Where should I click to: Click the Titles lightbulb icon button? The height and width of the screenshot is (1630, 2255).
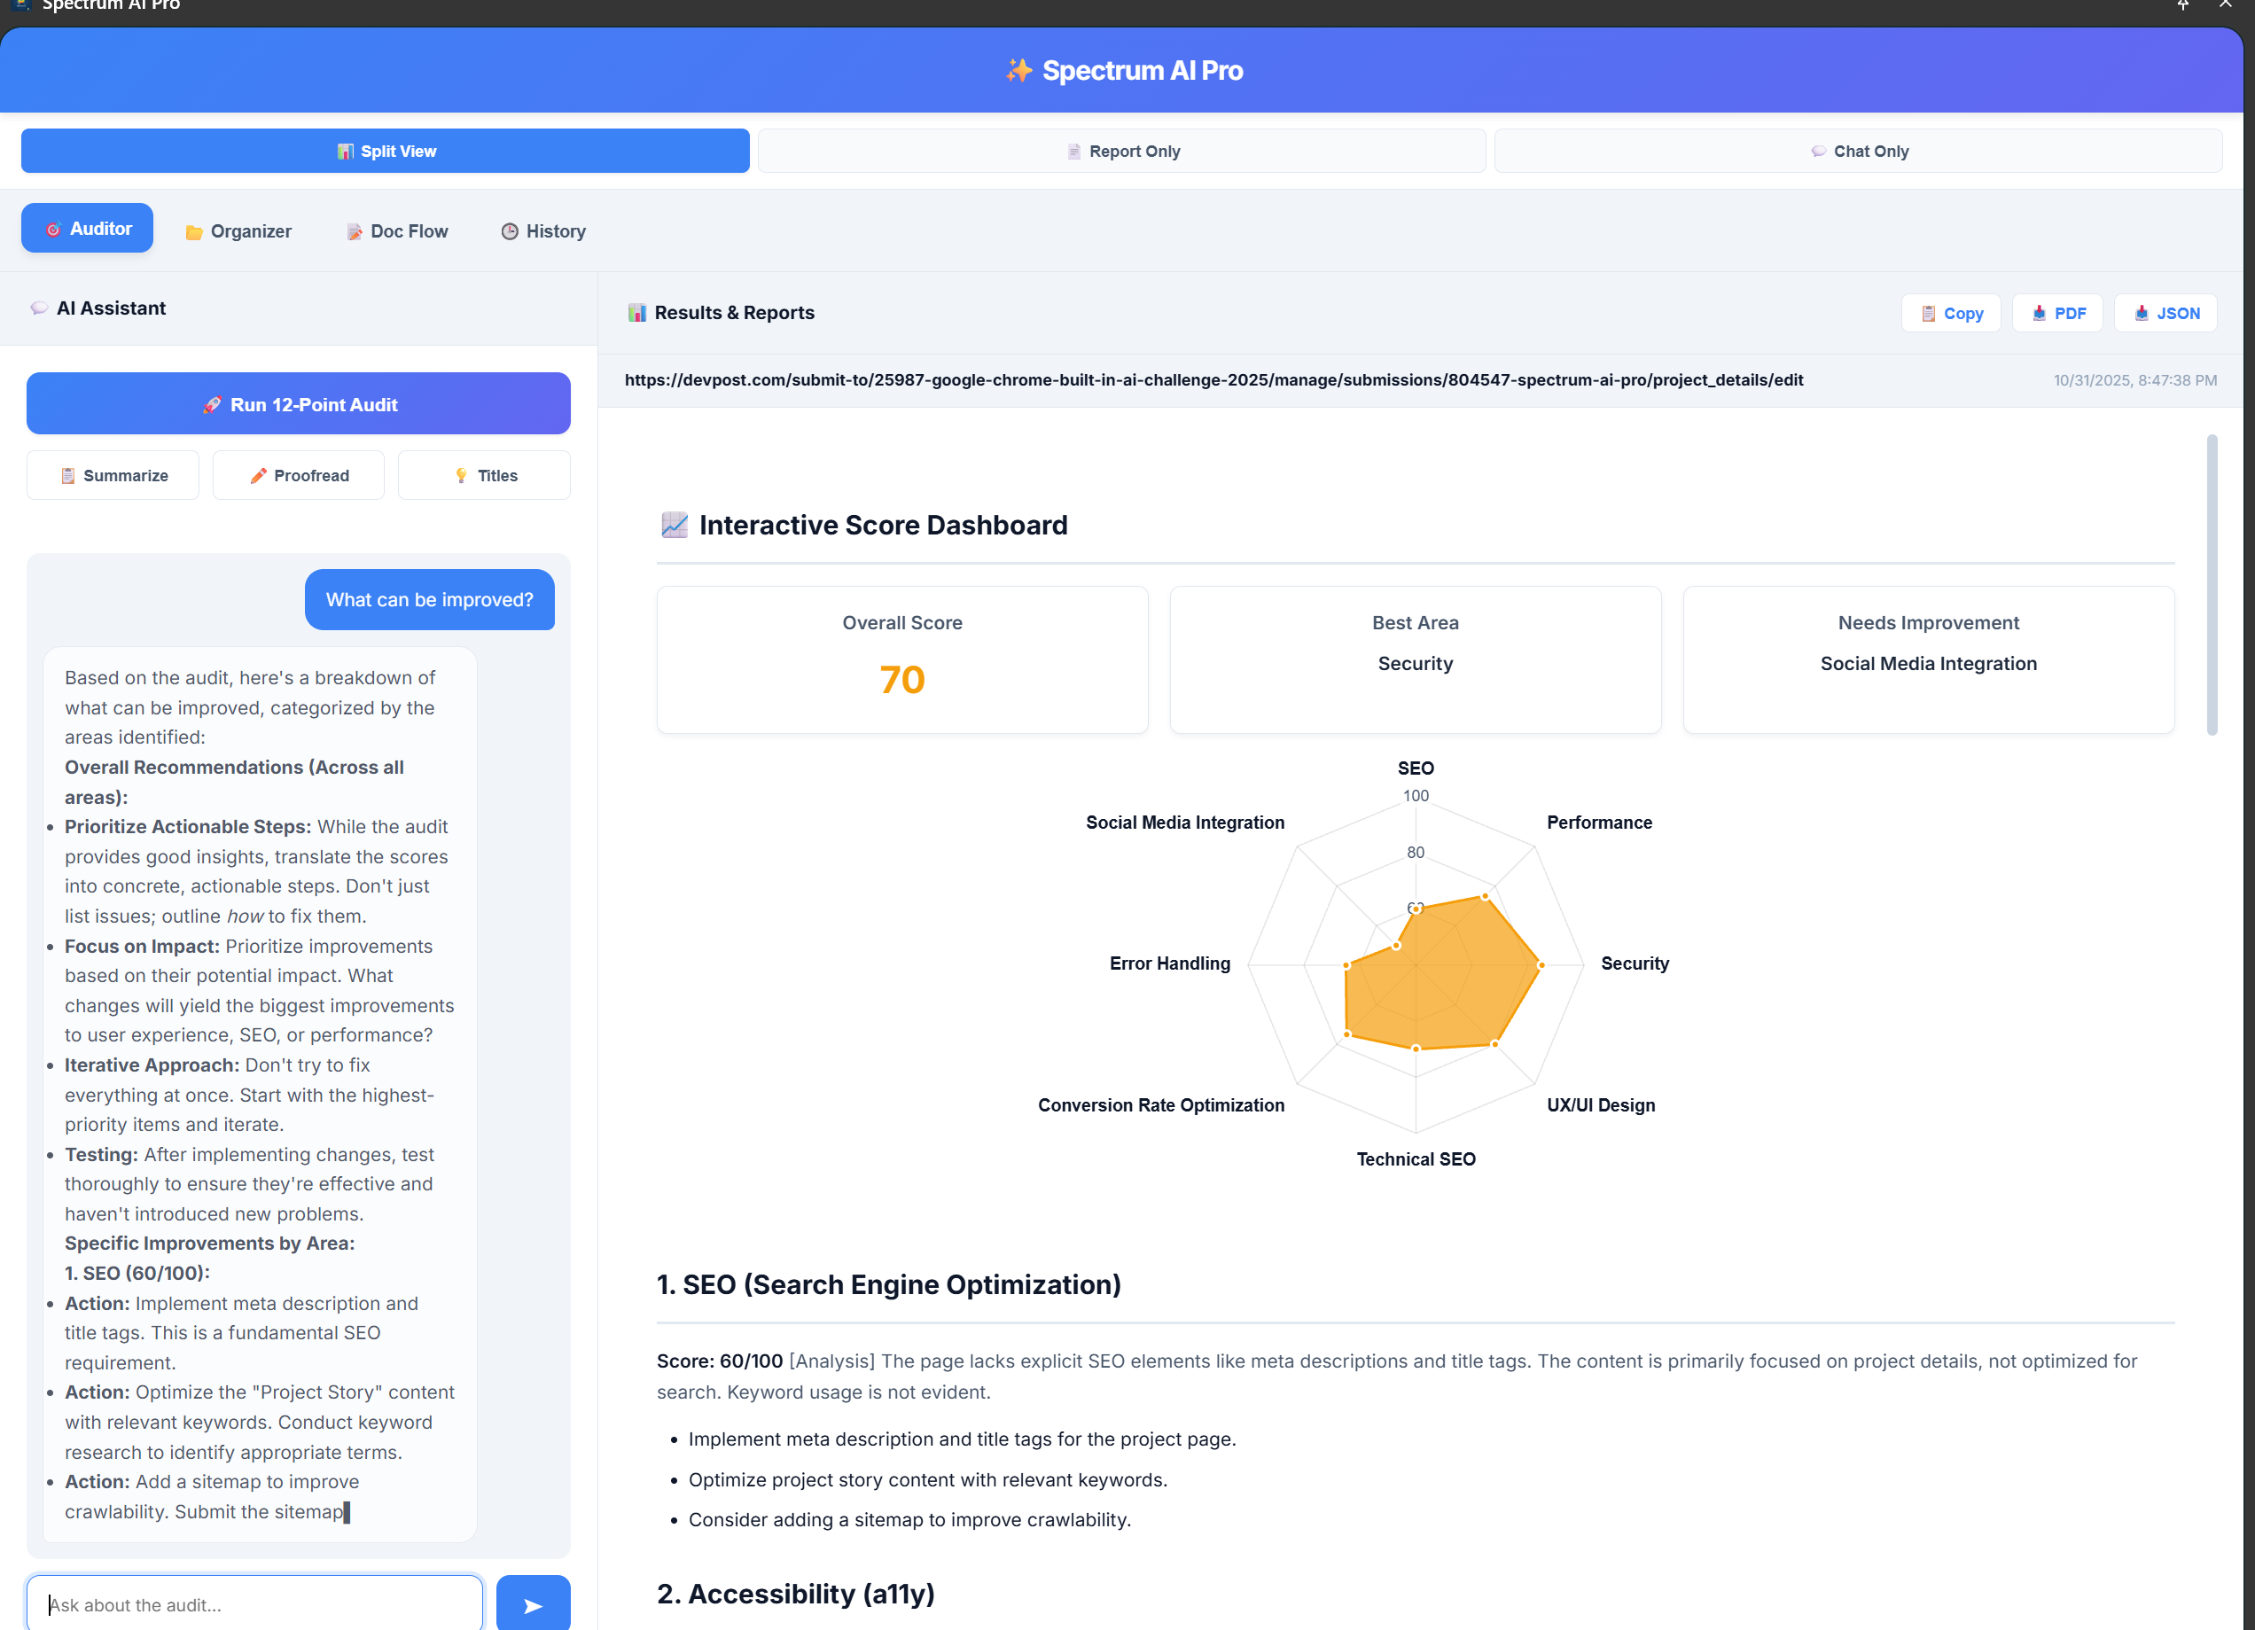click(484, 475)
